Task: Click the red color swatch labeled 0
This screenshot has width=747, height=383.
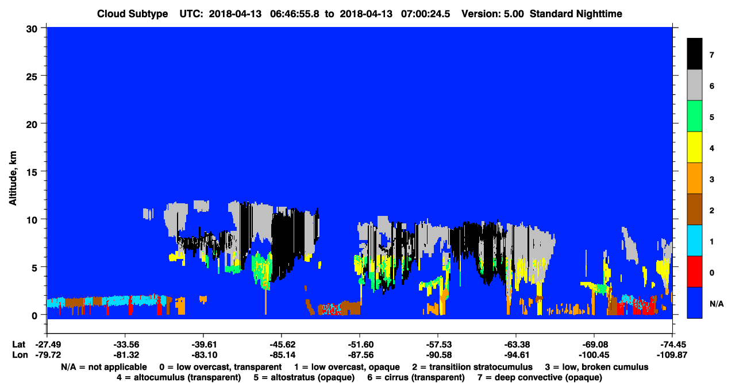Action: coord(695,271)
